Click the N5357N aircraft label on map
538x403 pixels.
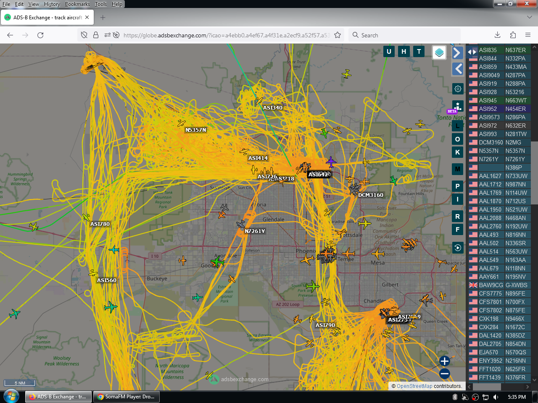point(196,130)
